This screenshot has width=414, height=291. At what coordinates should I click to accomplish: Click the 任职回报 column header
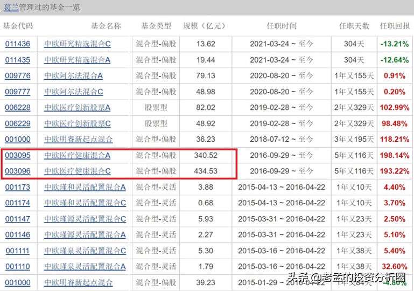pyautogui.click(x=395, y=26)
